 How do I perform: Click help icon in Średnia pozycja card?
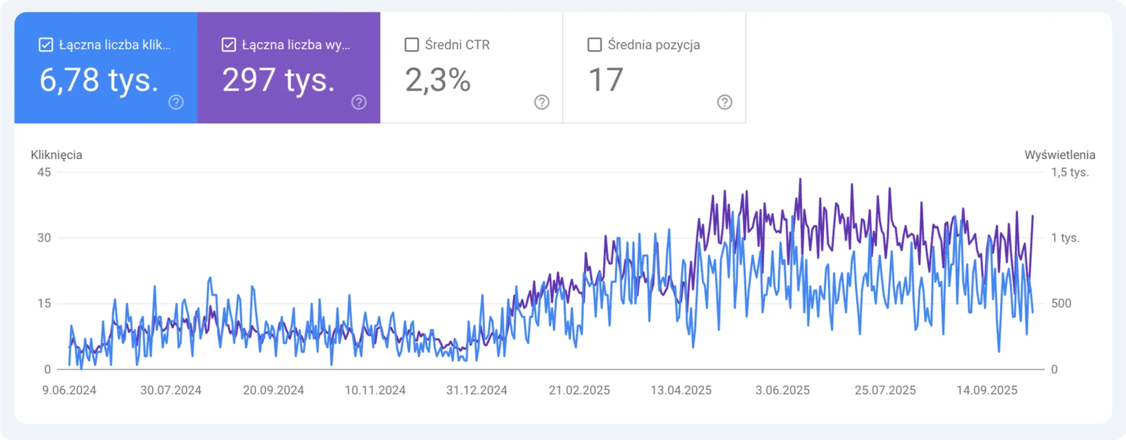(x=724, y=102)
